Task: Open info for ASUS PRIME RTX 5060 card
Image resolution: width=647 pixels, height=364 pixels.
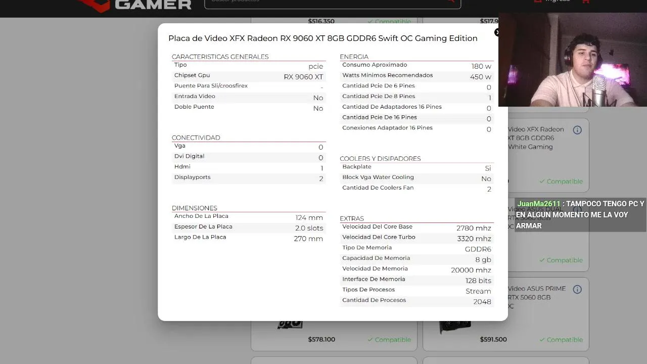Action: pos(577,289)
